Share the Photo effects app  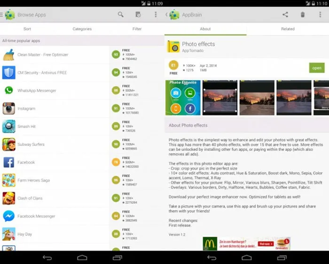point(285,15)
